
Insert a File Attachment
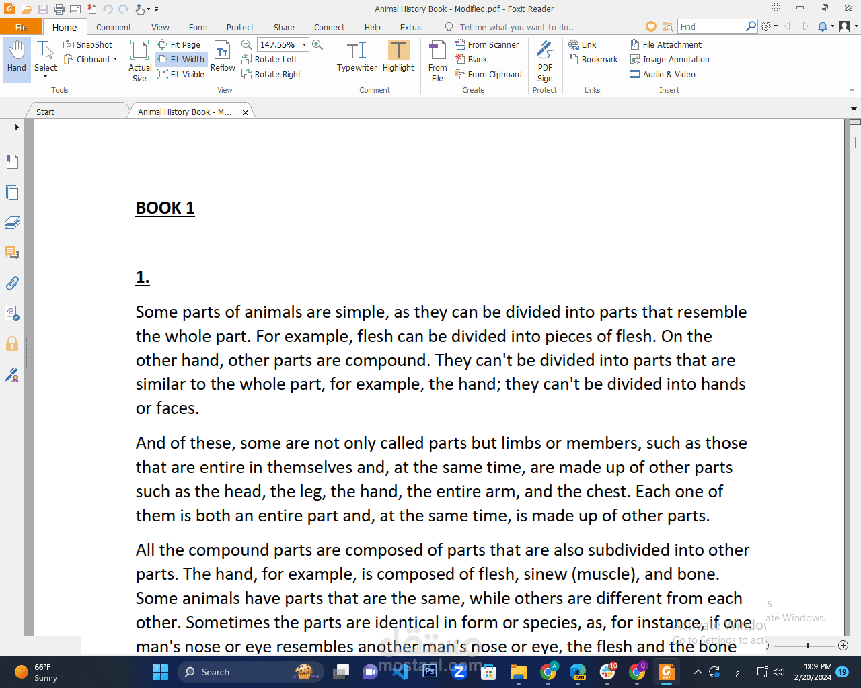[666, 45]
